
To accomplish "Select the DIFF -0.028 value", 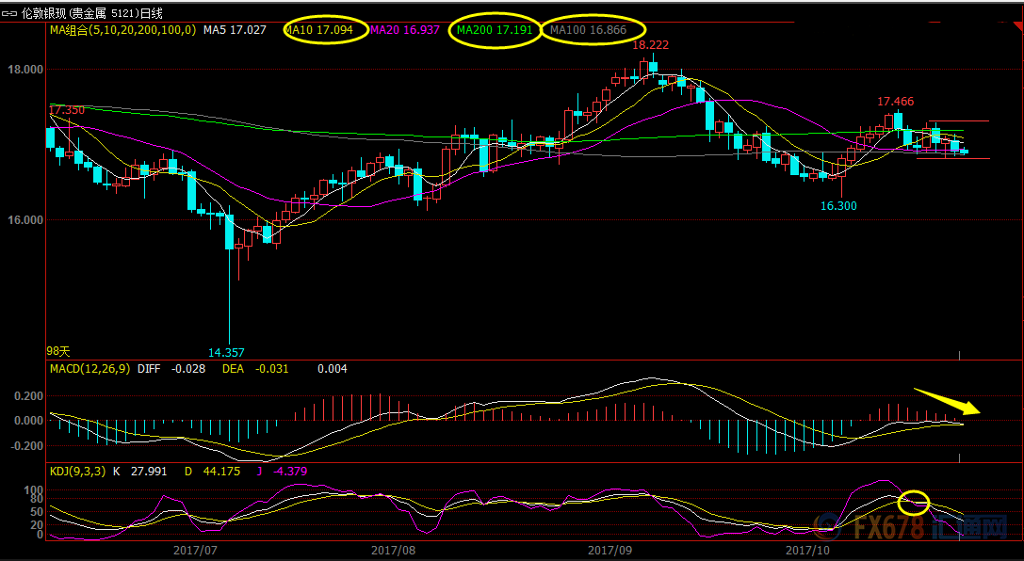I will tap(171, 369).
